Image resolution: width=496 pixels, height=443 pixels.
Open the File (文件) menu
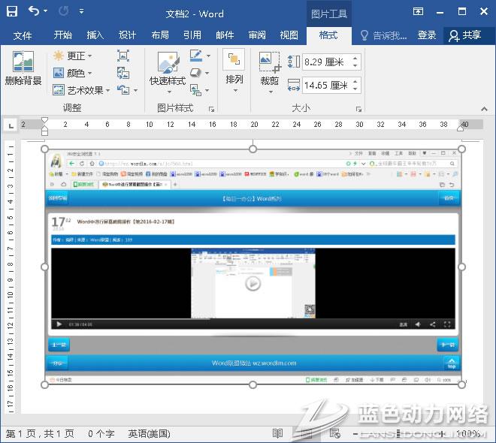(23, 35)
